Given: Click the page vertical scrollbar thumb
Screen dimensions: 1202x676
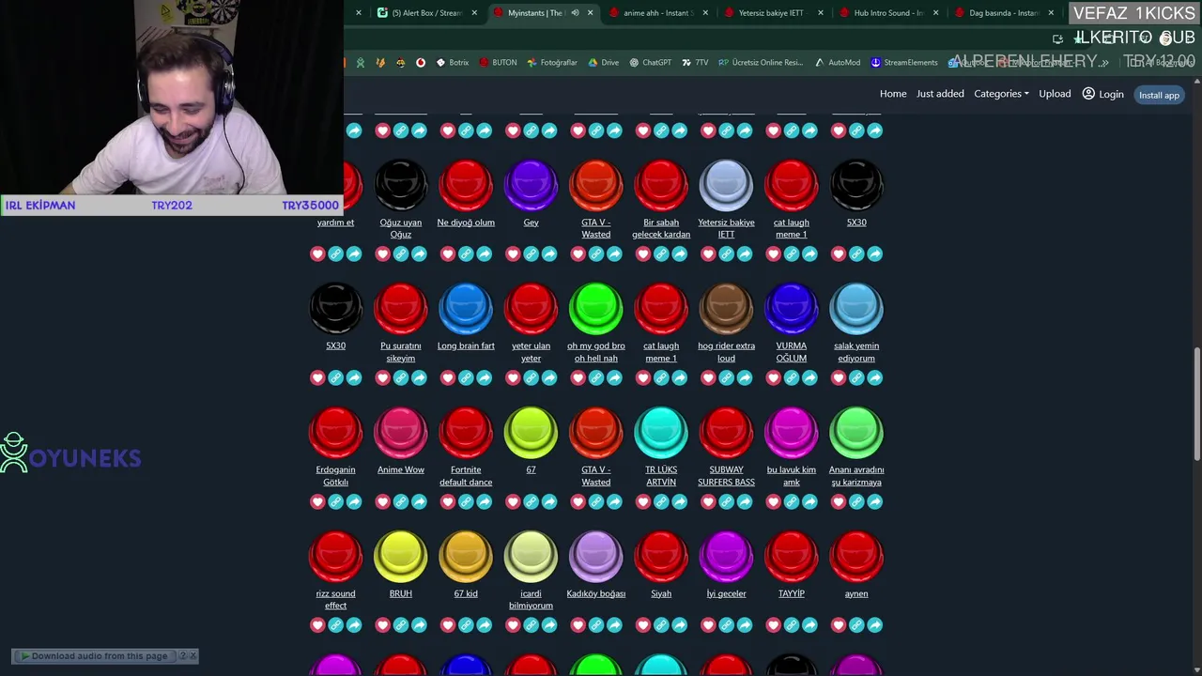Looking at the screenshot, I should 1196,404.
